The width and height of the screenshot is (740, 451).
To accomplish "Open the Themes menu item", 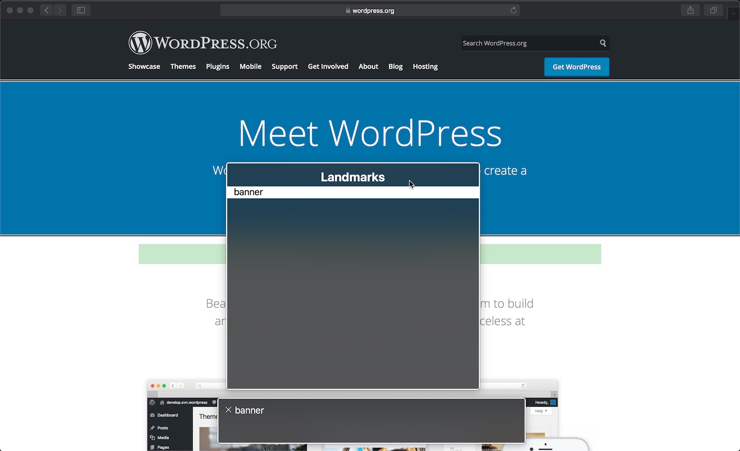I will click(183, 66).
